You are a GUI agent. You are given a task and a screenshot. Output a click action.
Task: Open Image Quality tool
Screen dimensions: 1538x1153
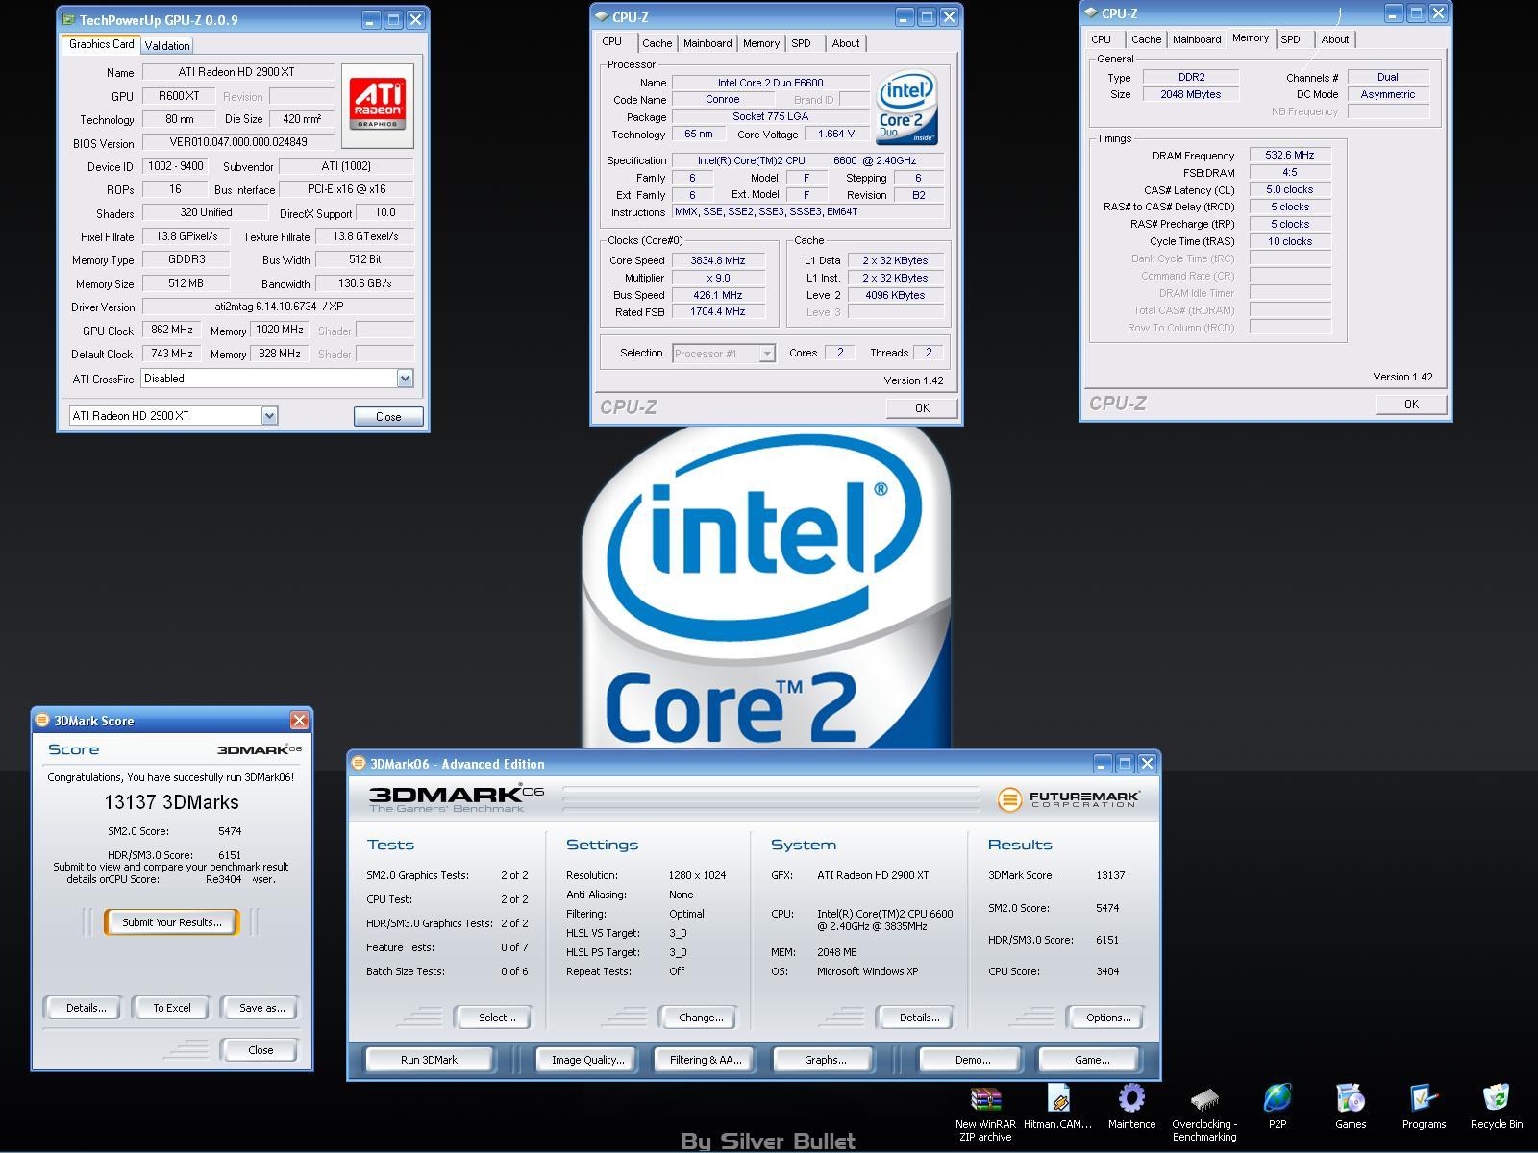pos(587,1060)
